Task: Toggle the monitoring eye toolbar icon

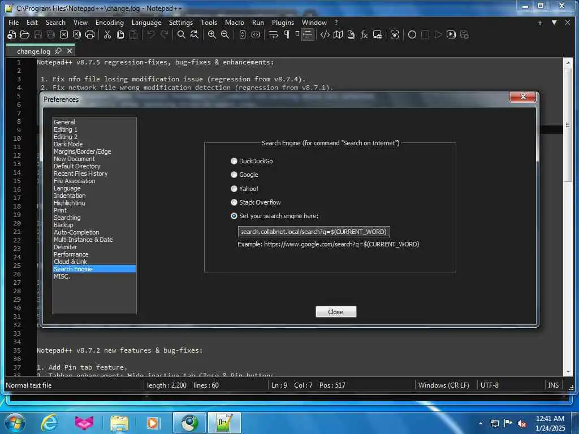Action: click(395, 34)
